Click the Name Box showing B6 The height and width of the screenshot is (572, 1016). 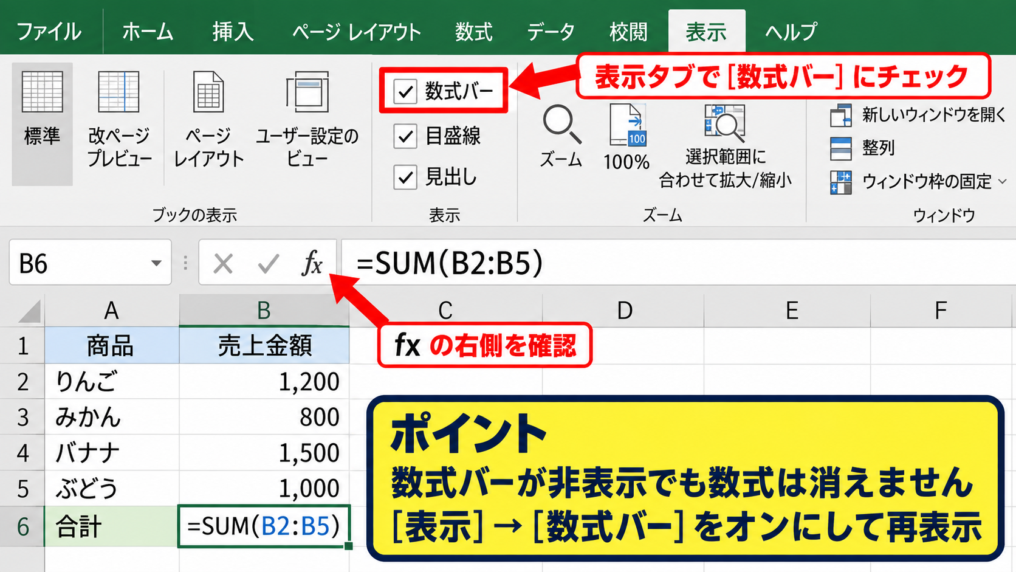click(x=90, y=263)
